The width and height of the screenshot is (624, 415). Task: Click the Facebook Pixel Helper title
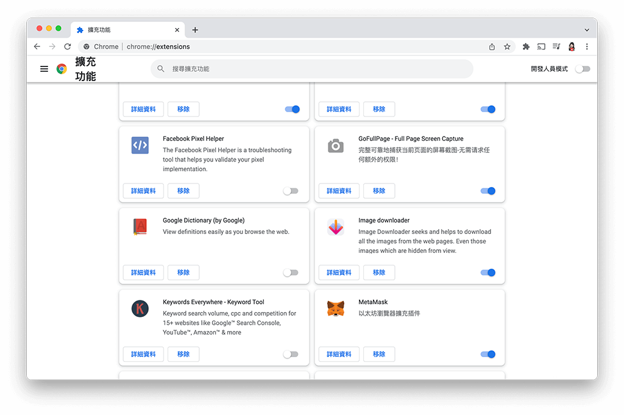(193, 138)
